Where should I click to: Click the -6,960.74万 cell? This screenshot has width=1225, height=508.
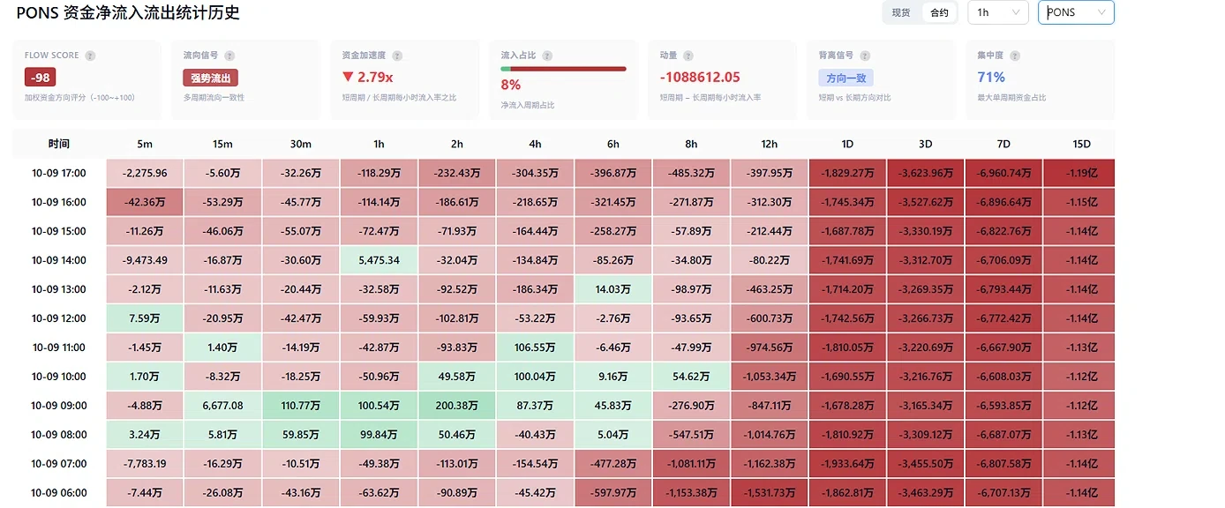1003,173
